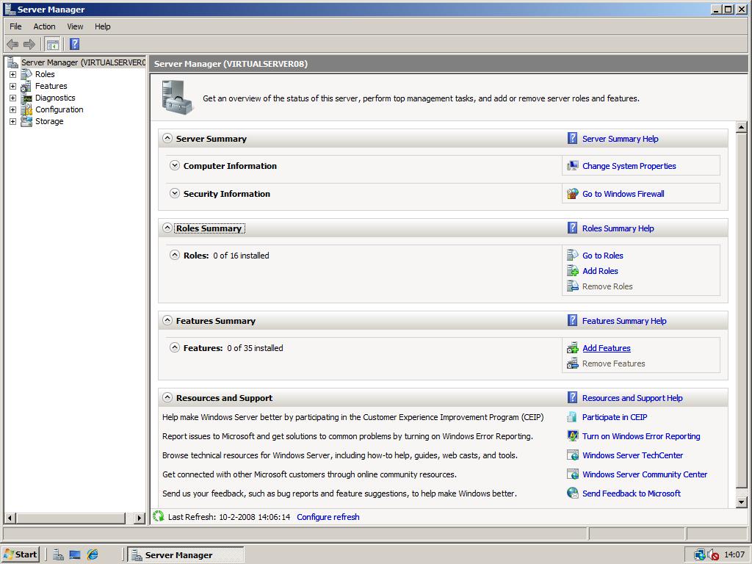Click the green refresh icon by Last Refresh
This screenshot has height=564, width=752.
click(x=159, y=516)
